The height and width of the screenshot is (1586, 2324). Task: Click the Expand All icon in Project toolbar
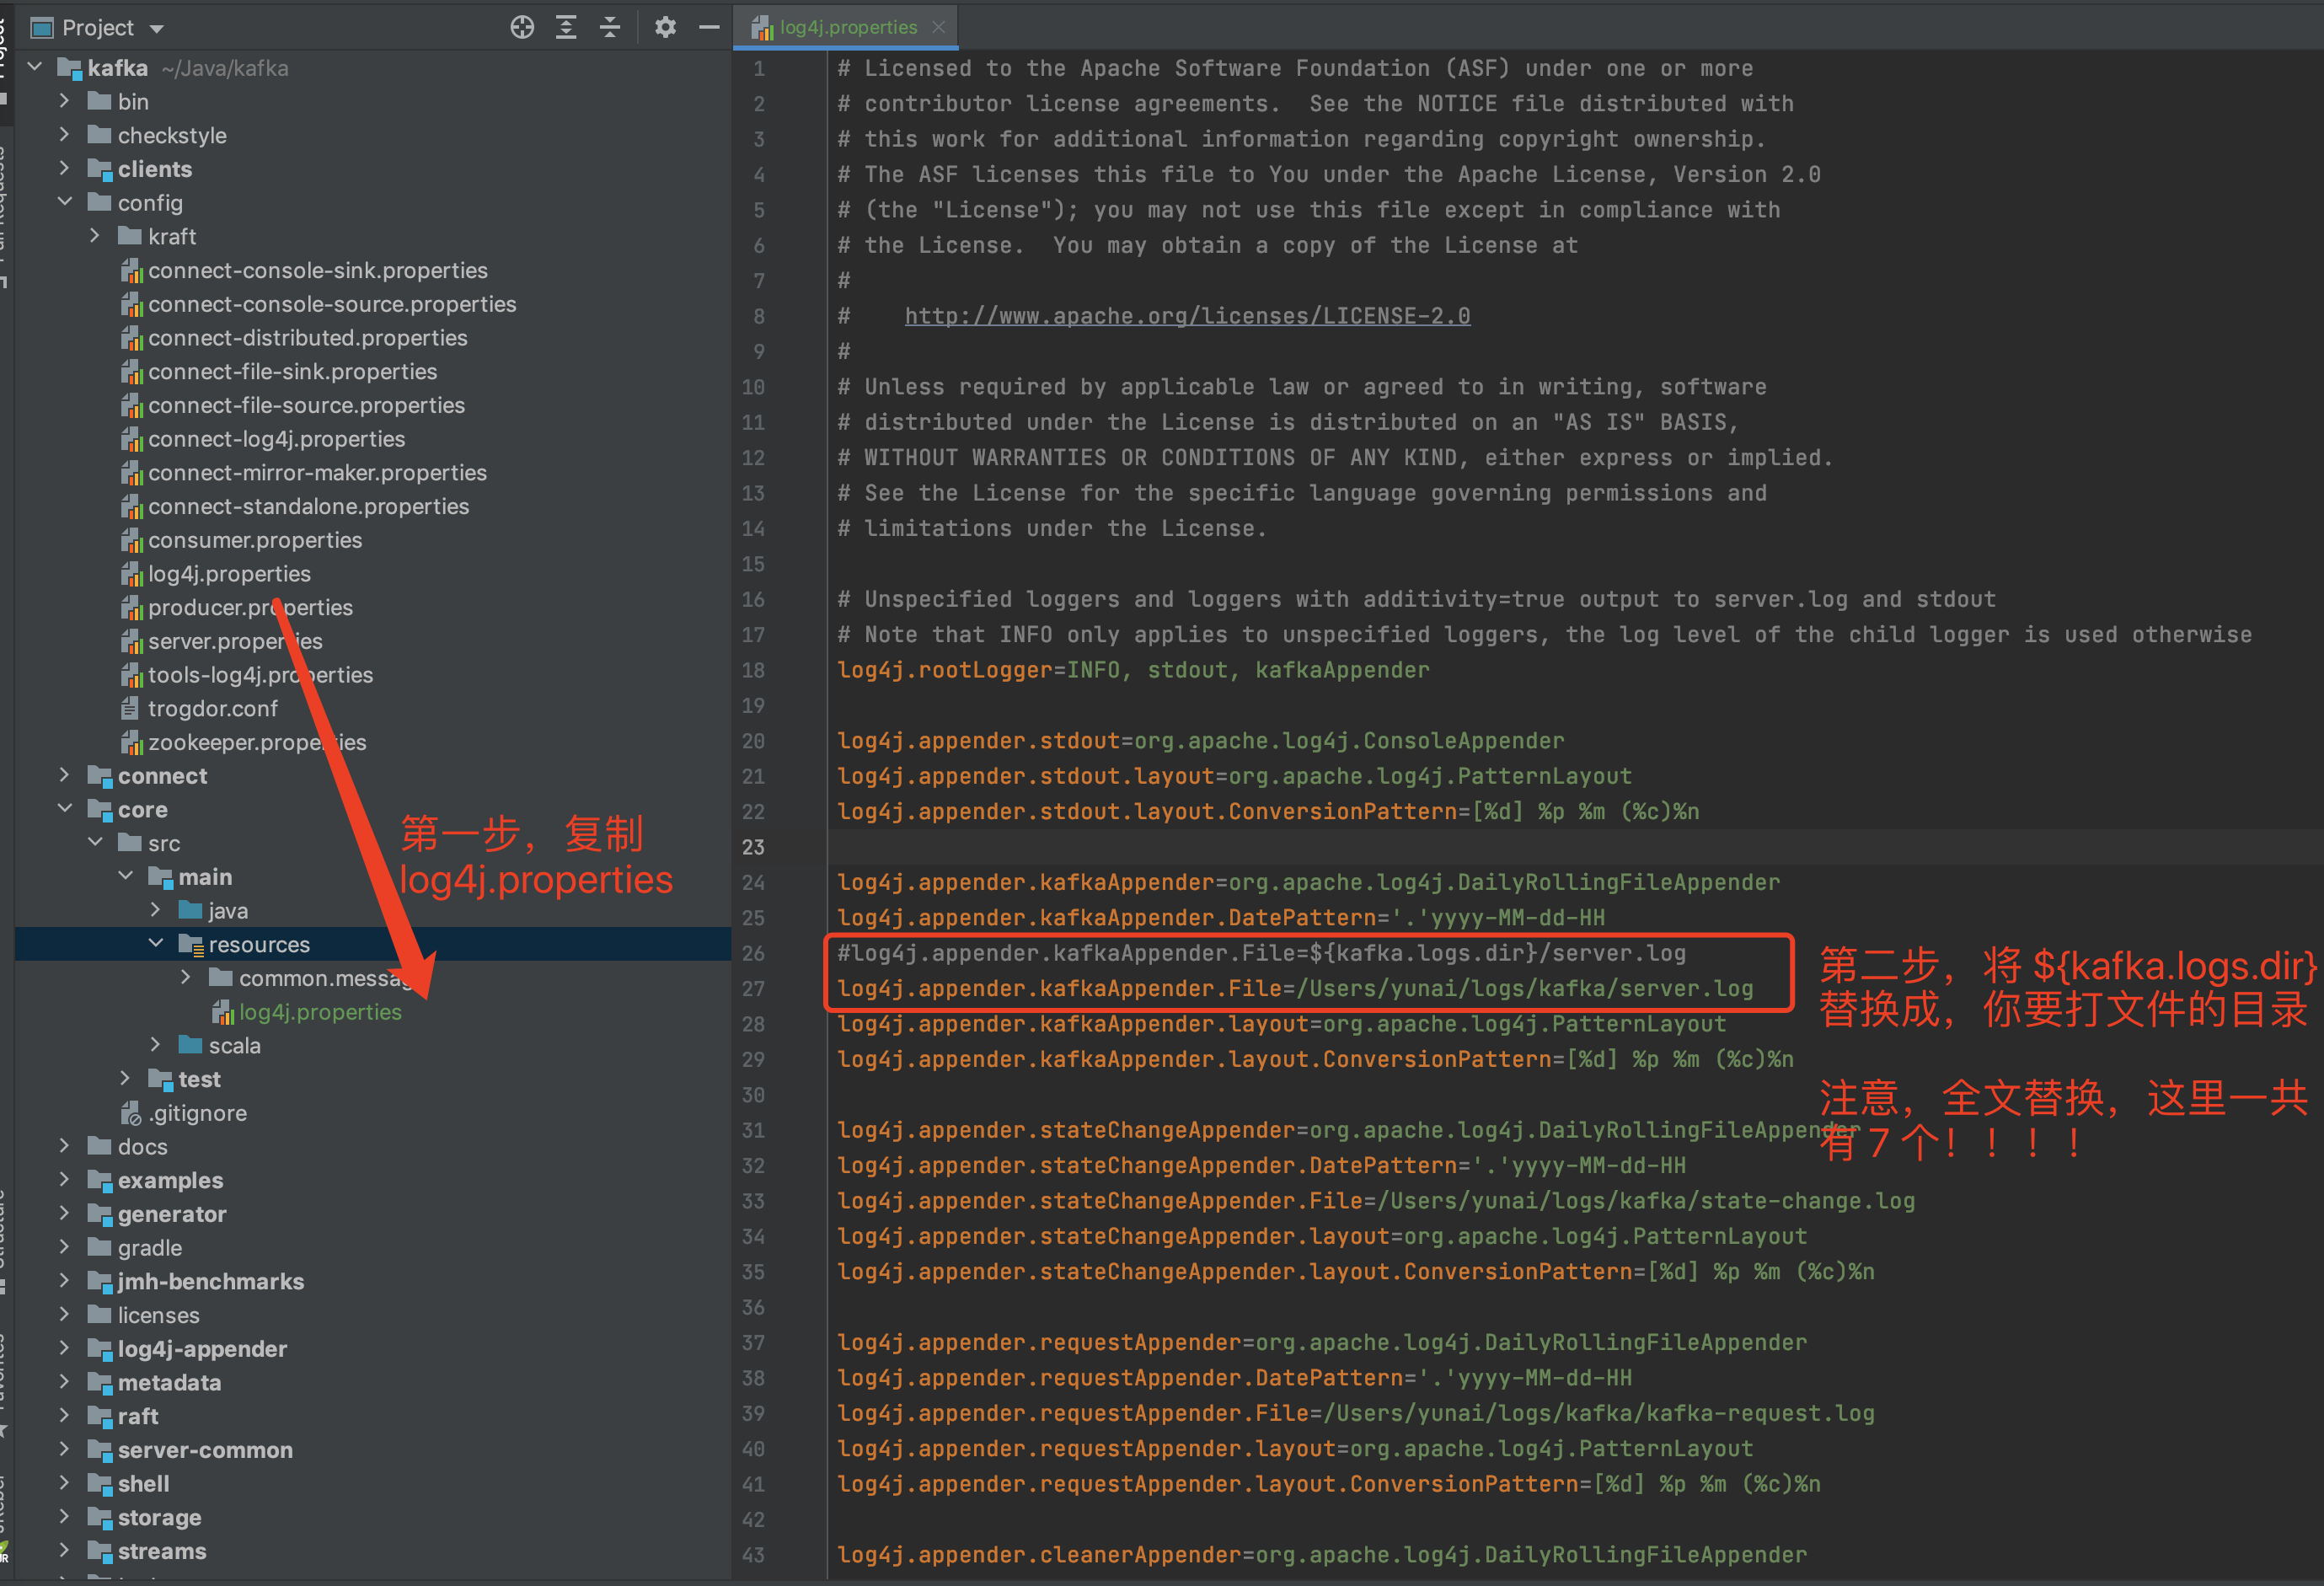click(566, 27)
